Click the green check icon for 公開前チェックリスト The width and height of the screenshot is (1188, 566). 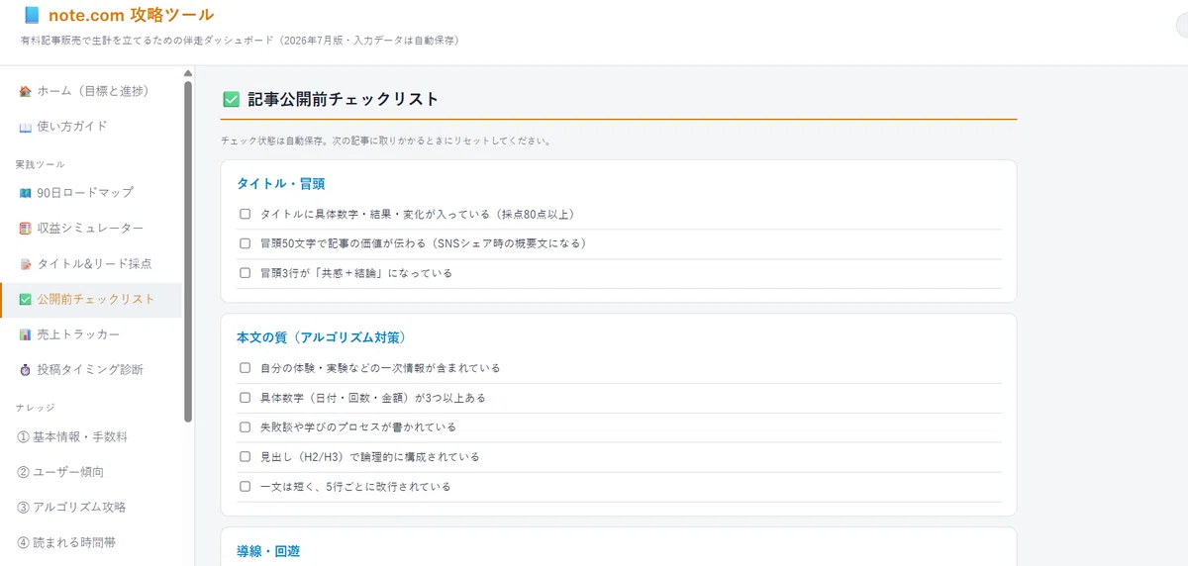click(x=26, y=300)
